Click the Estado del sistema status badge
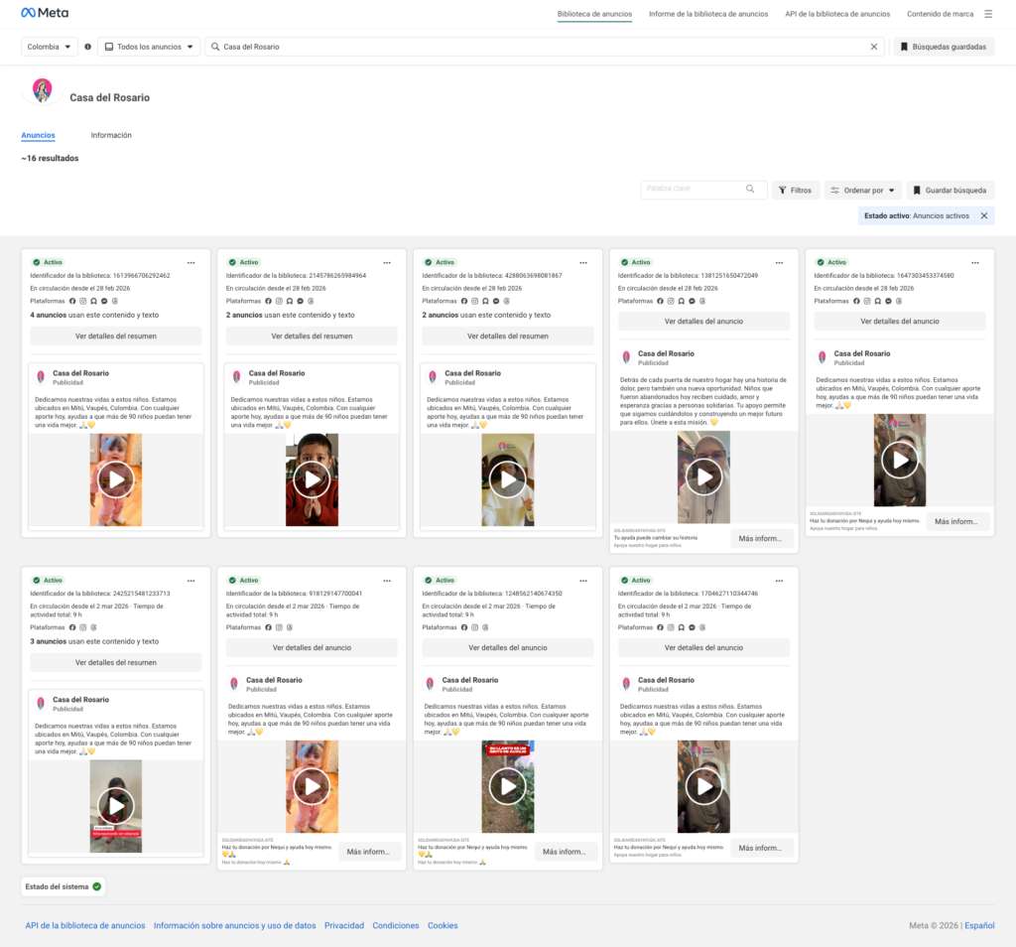Viewport: 1016px width, 947px height. 63,886
